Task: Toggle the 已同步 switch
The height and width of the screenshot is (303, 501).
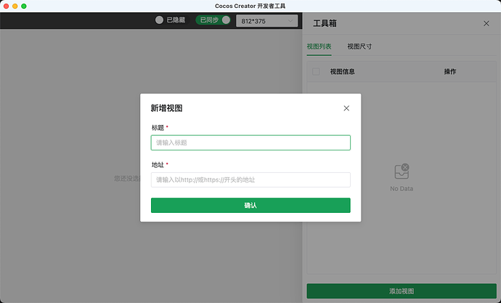Action: click(x=213, y=20)
